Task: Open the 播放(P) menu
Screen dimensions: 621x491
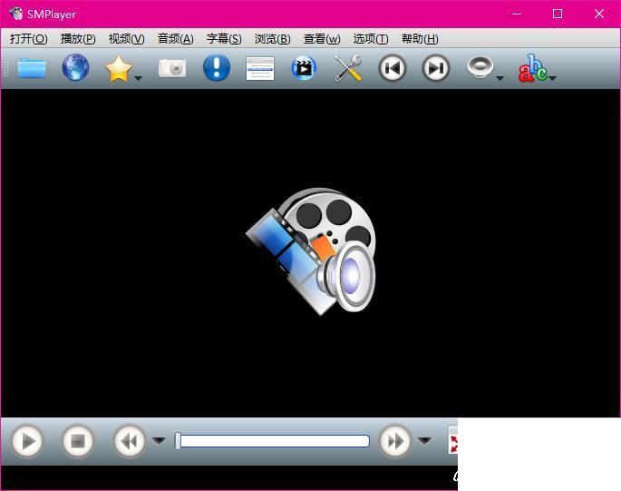Action: click(78, 38)
